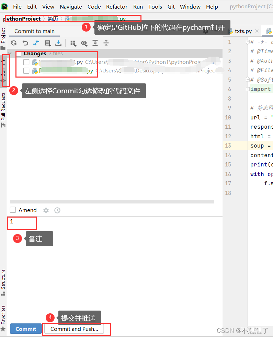This screenshot has height=337, width=273.
Task: Click the Shelve silently download icon
Action: pos(58,43)
